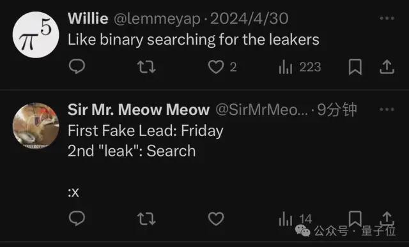Open Willie's pi-to-the-fifth profile picture
Viewport: 409px width, 247px height.
[x=36, y=34]
